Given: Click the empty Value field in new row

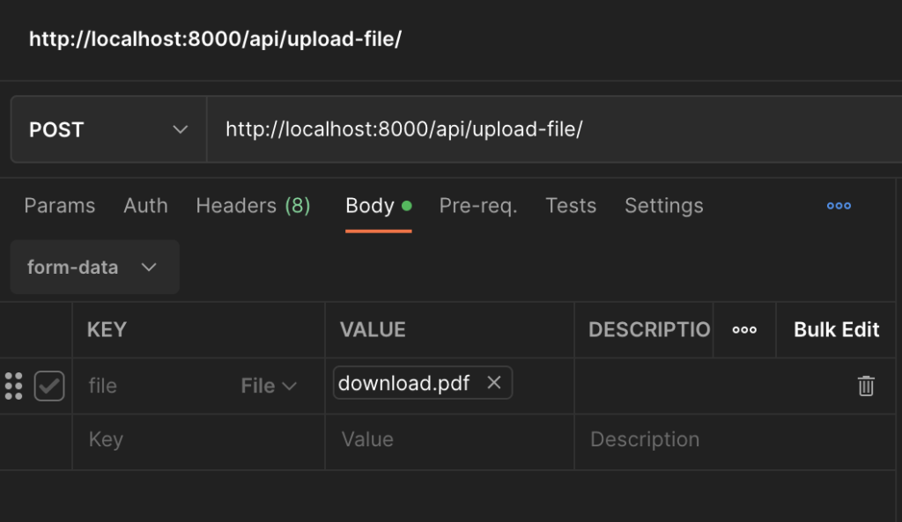Looking at the screenshot, I should coord(449,440).
